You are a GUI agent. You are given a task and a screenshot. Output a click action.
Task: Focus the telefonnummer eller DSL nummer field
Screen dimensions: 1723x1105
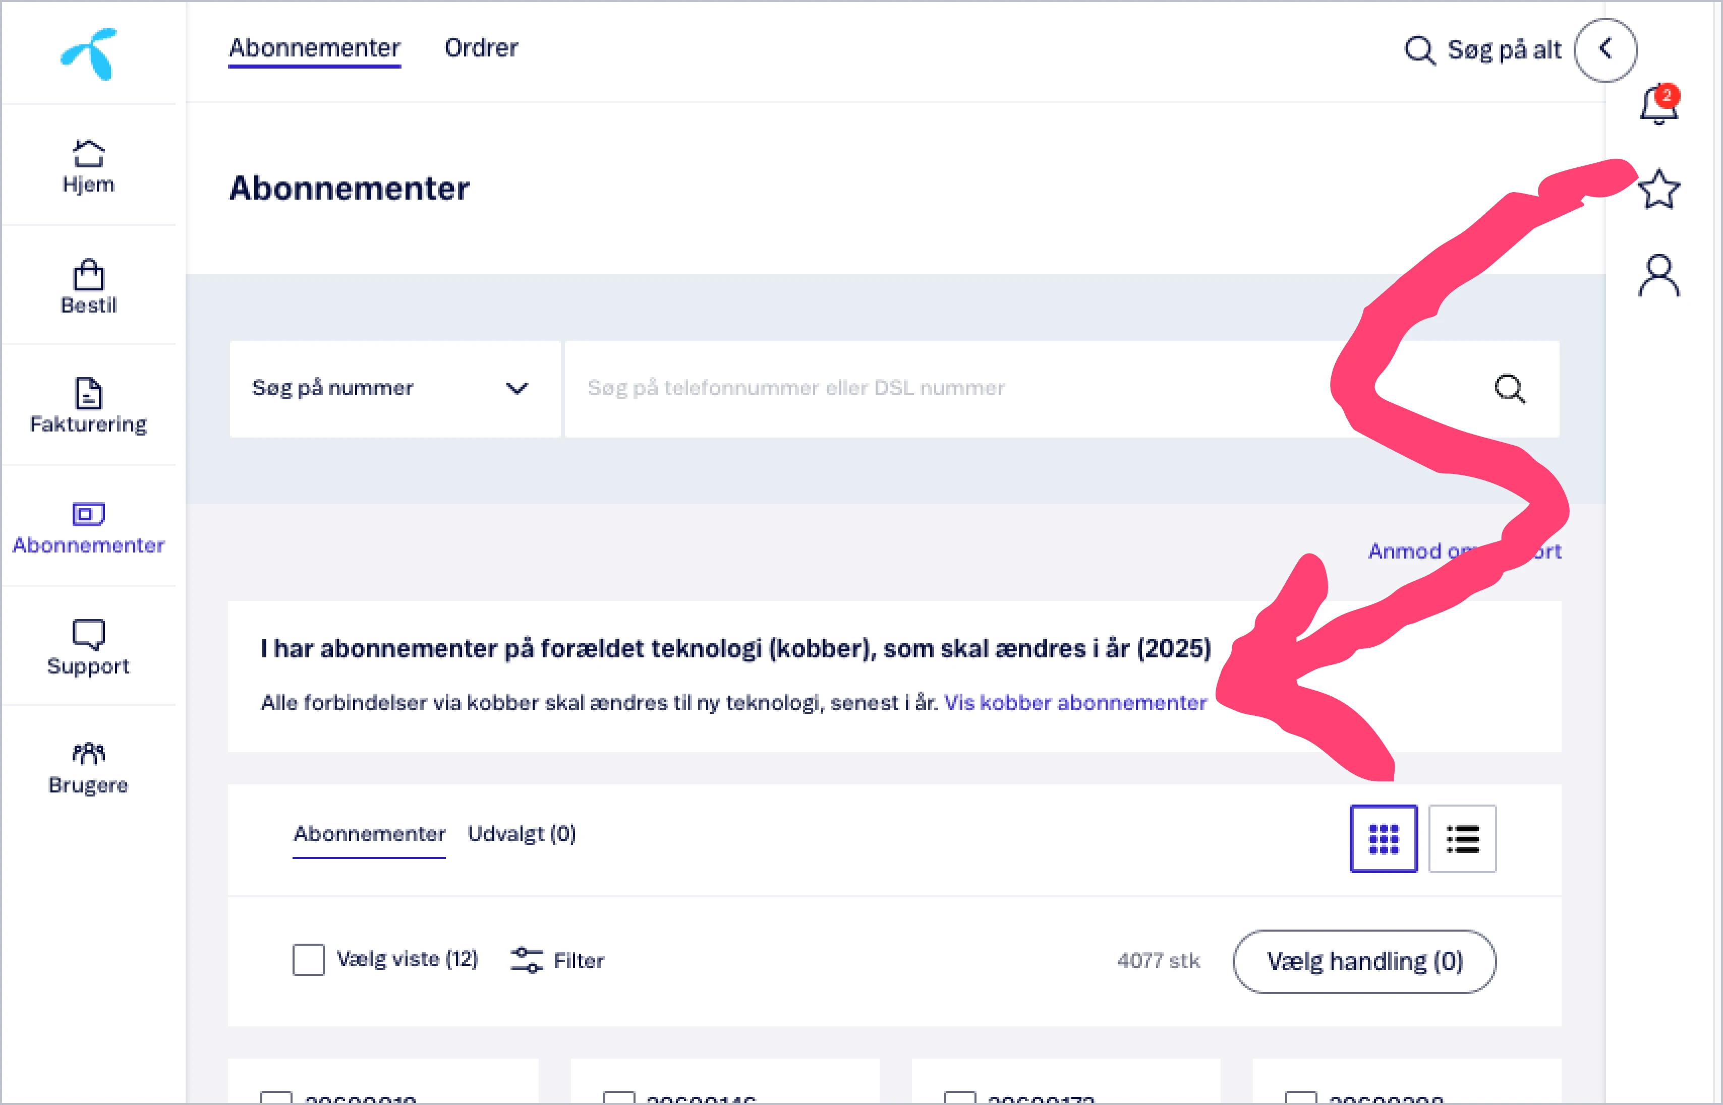tap(1063, 389)
